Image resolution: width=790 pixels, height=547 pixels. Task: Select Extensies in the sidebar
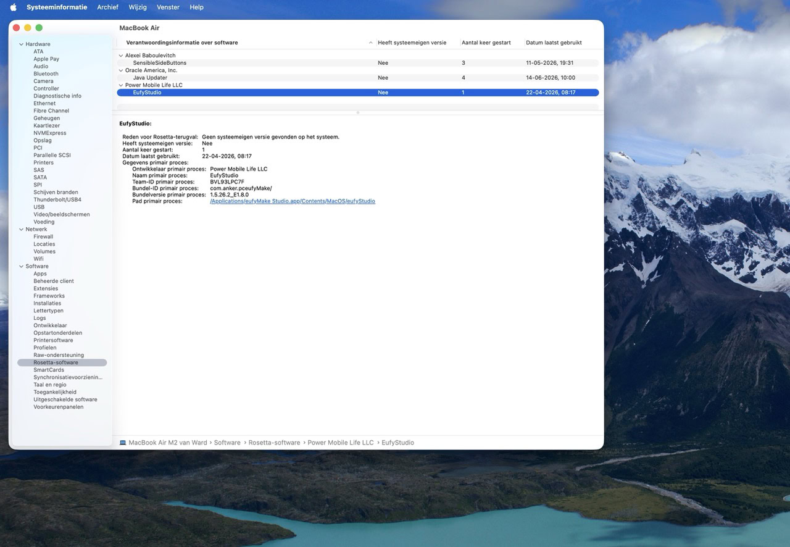[x=46, y=289]
